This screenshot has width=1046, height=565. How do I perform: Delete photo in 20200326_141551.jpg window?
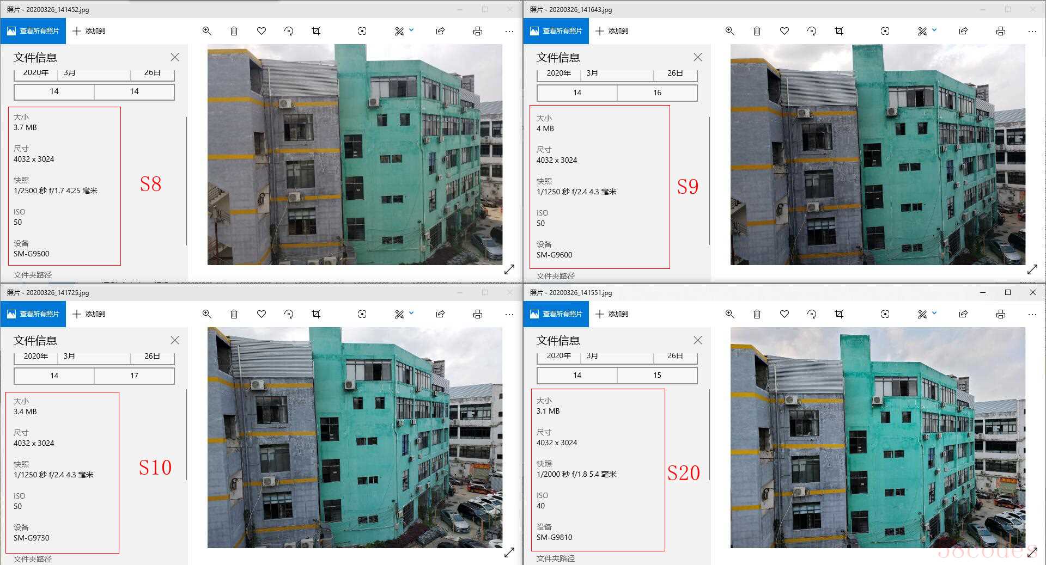pyautogui.click(x=757, y=314)
